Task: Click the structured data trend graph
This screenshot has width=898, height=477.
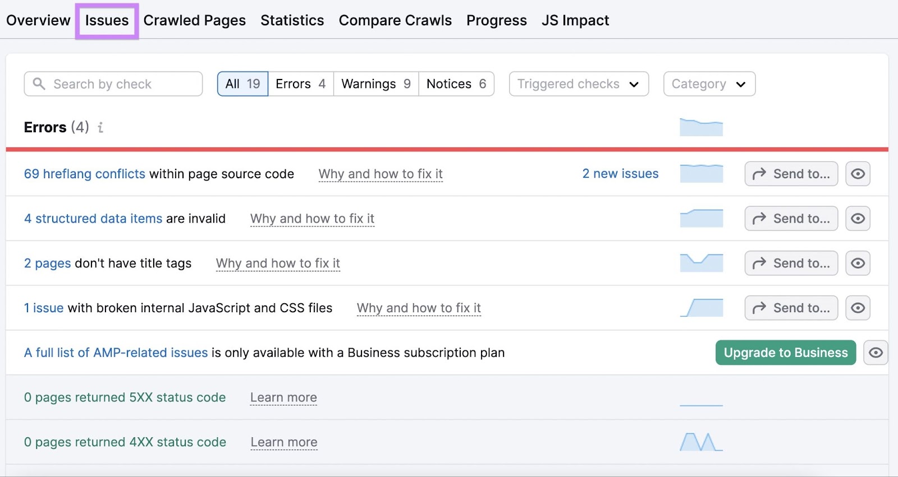Action: point(701,219)
